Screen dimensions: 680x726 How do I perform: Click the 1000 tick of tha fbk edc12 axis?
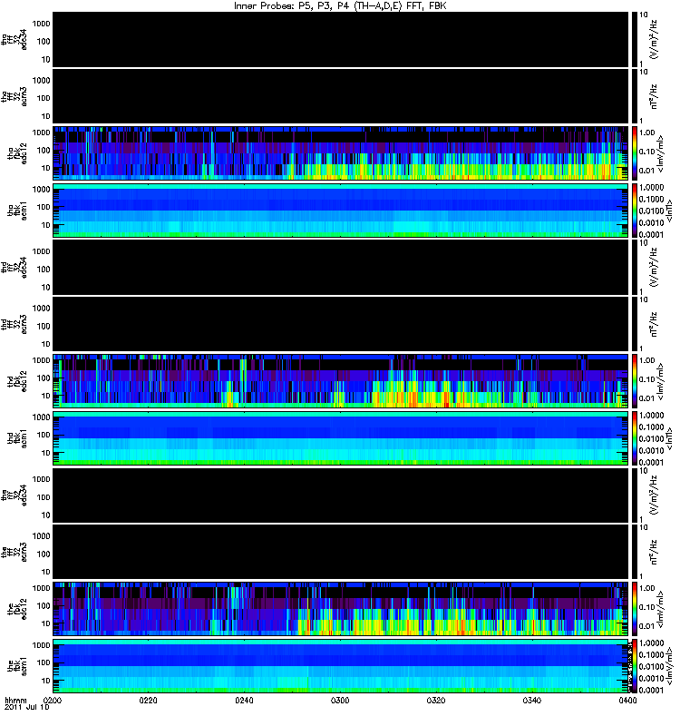coord(41,132)
